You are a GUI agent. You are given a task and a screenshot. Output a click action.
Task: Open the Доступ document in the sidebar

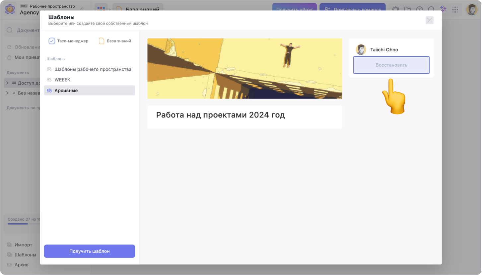[x=29, y=83]
